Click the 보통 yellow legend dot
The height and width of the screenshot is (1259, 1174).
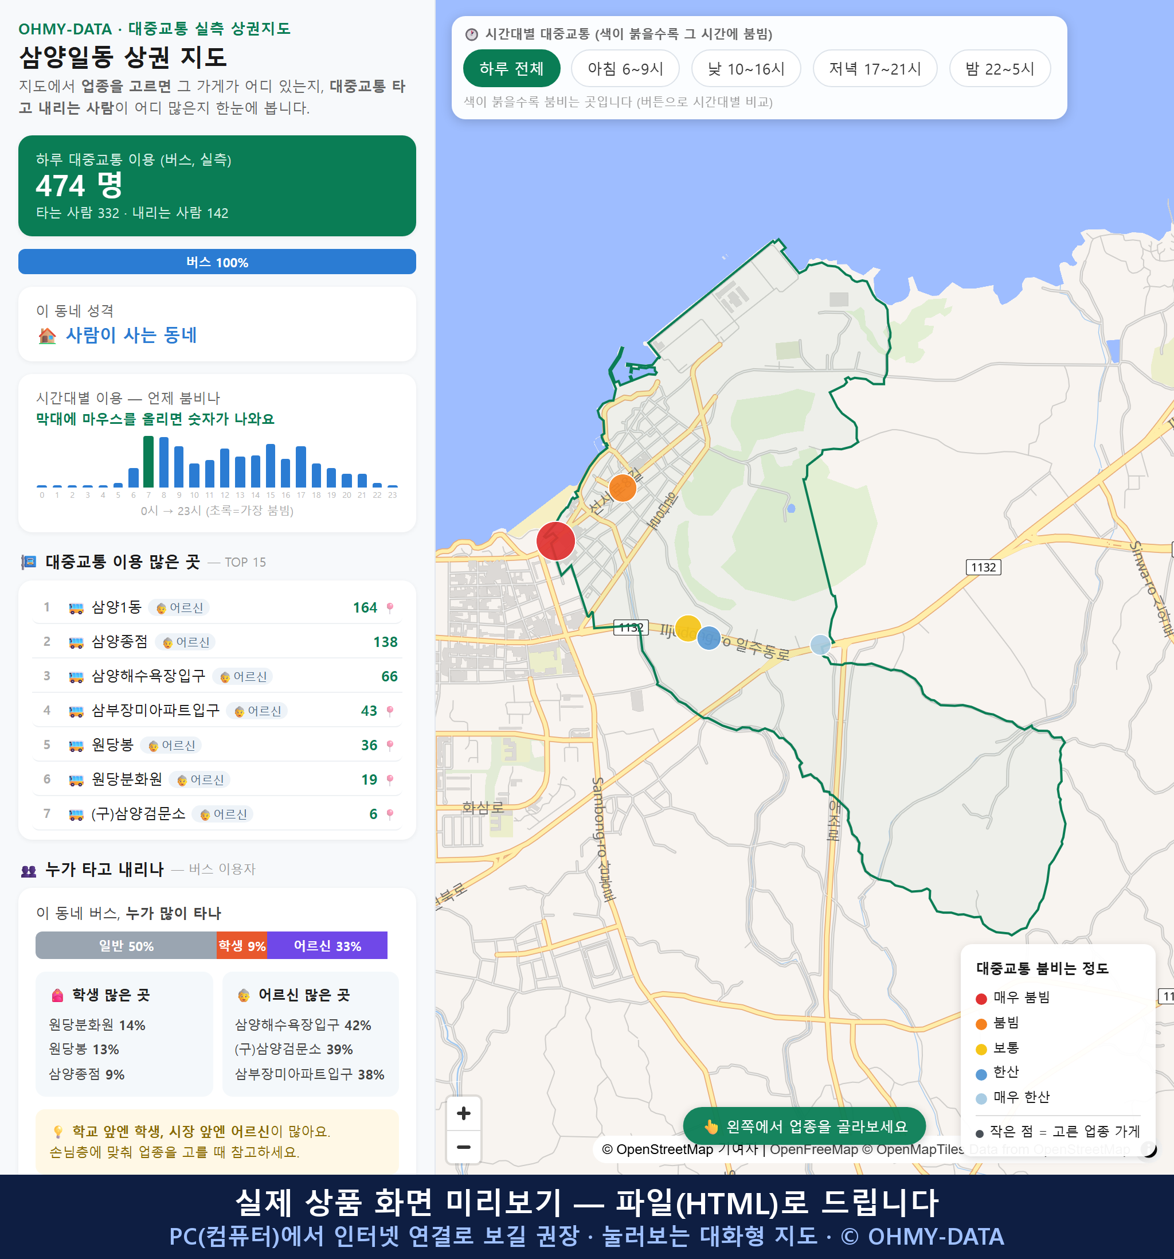tap(981, 1050)
